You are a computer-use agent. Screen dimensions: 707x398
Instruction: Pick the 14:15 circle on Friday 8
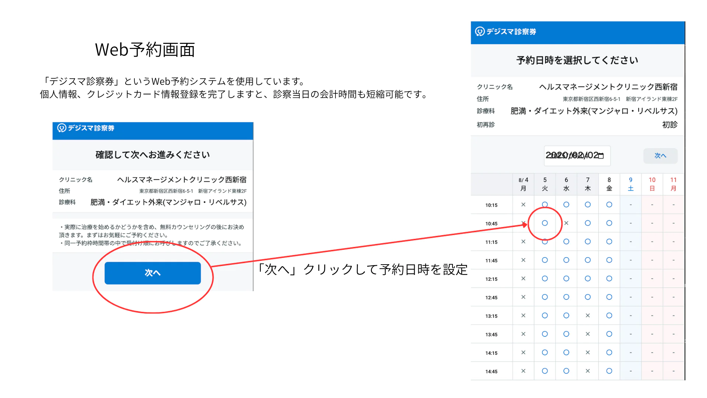click(x=609, y=353)
